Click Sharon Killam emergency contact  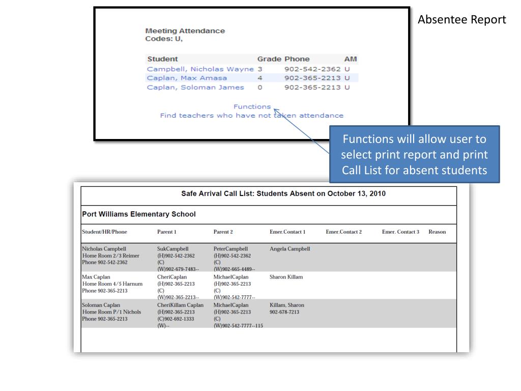coord(286,277)
